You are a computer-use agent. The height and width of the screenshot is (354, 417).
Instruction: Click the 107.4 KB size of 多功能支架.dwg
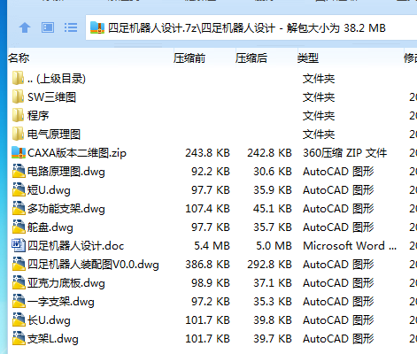207,209
